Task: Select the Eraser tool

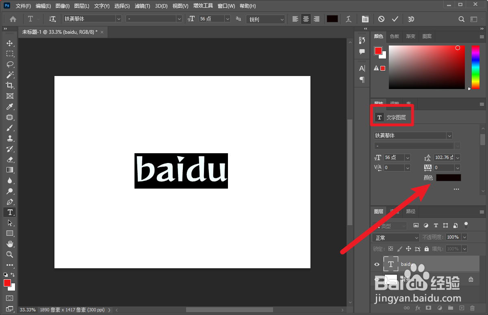Action: [10, 159]
